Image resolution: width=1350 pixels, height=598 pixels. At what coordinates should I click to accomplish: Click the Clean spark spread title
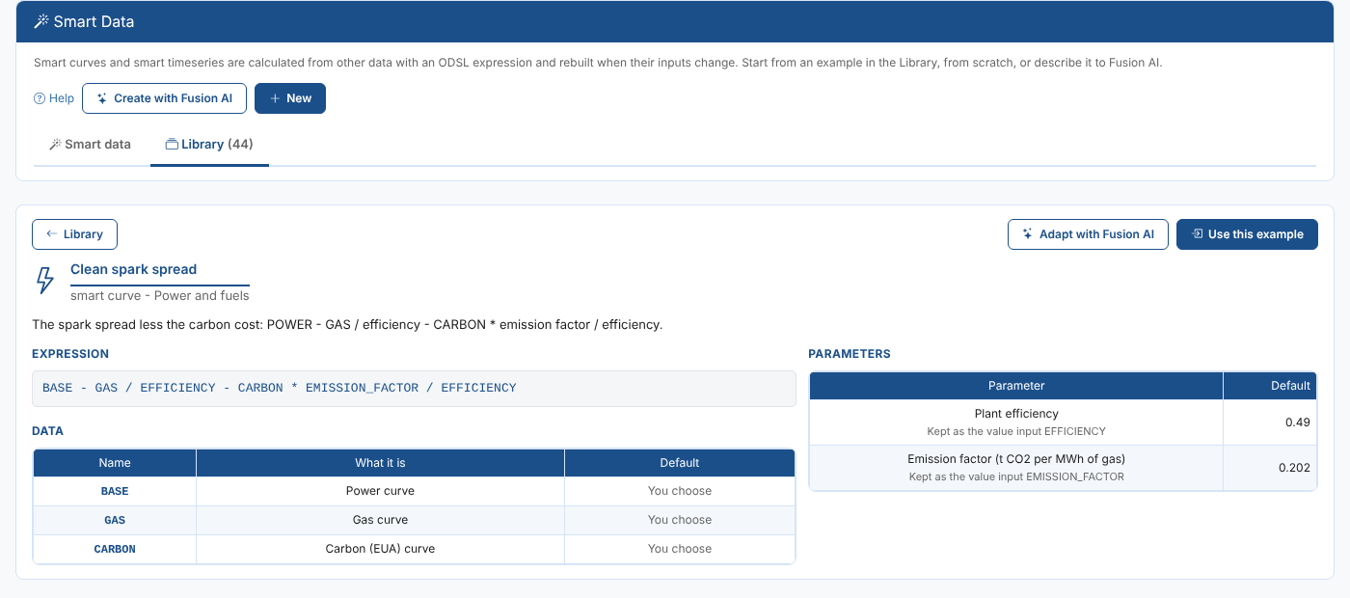tap(133, 269)
